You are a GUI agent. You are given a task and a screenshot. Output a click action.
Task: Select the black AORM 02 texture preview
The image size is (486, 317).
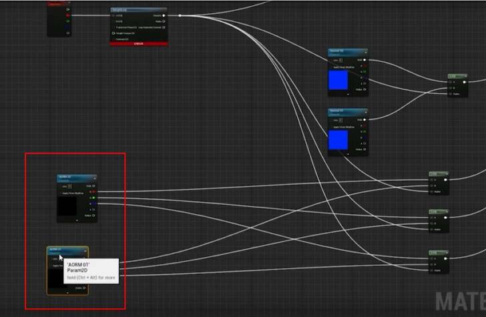(x=67, y=206)
